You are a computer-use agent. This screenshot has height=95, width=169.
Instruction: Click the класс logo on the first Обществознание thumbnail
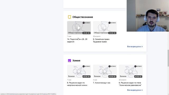click(x=86, y=23)
